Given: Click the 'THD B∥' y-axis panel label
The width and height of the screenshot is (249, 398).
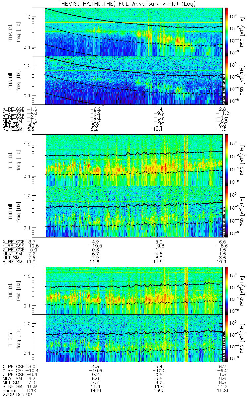Looking at the screenshot, I should (11, 211).
